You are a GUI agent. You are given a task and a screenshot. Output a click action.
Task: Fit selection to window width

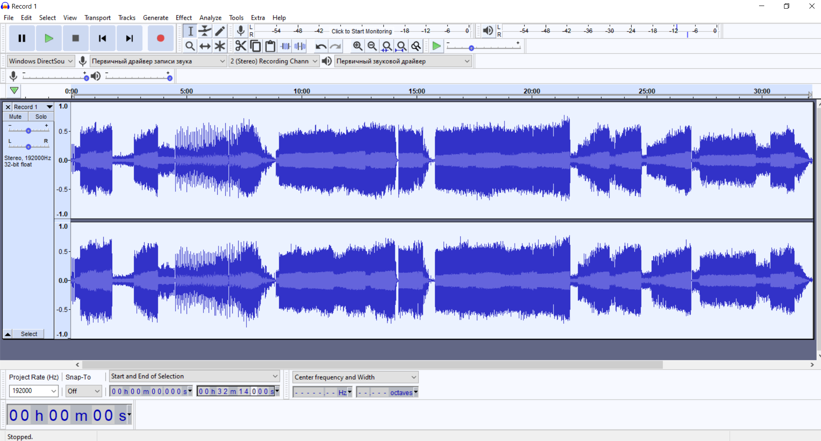(x=387, y=46)
